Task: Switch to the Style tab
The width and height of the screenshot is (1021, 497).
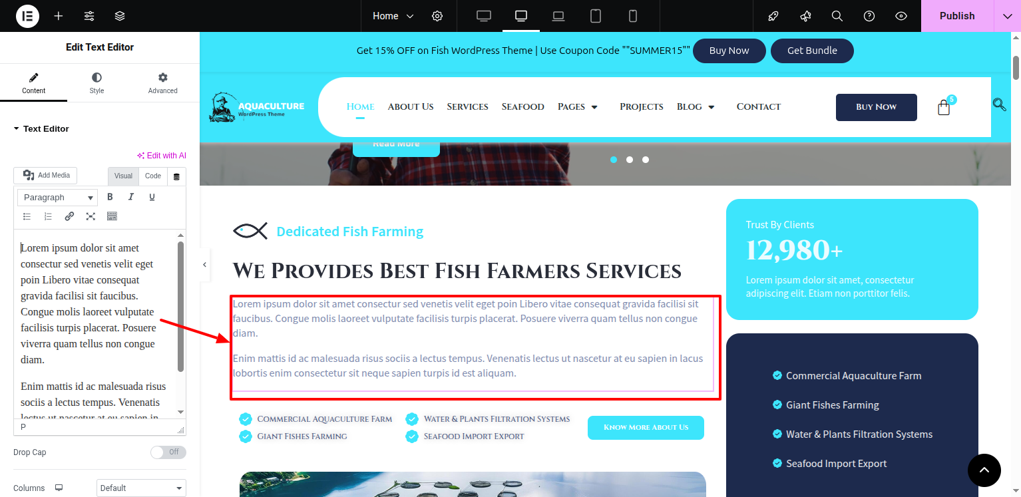Action: (97, 83)
